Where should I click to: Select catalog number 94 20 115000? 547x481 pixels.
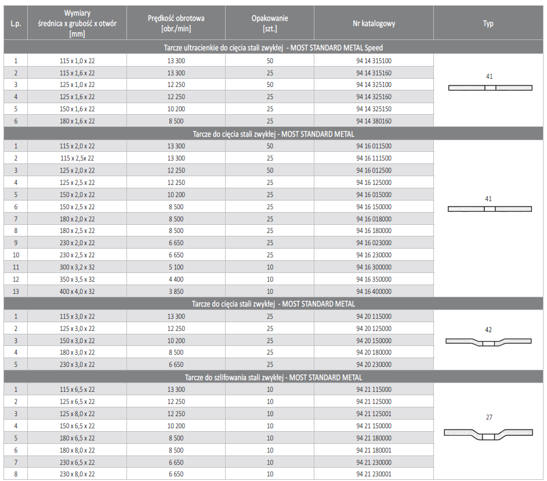tap(374, 316)
